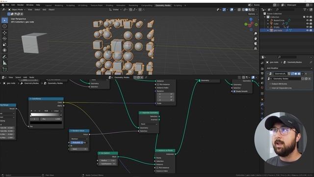Viewport: 314px width, 177px height.
Task: Switch to the Layout workspace tab
Action: coord(49,5)
